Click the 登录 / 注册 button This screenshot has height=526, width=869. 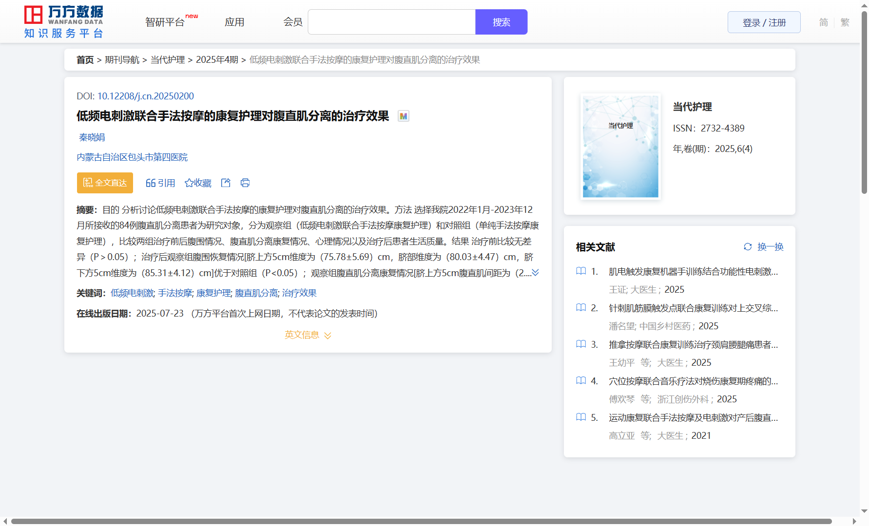764,22
